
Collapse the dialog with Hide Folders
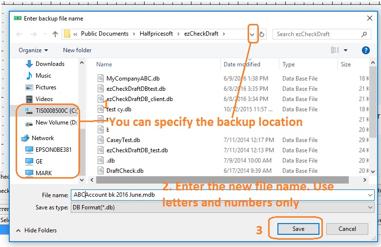[x=37, y=230]
